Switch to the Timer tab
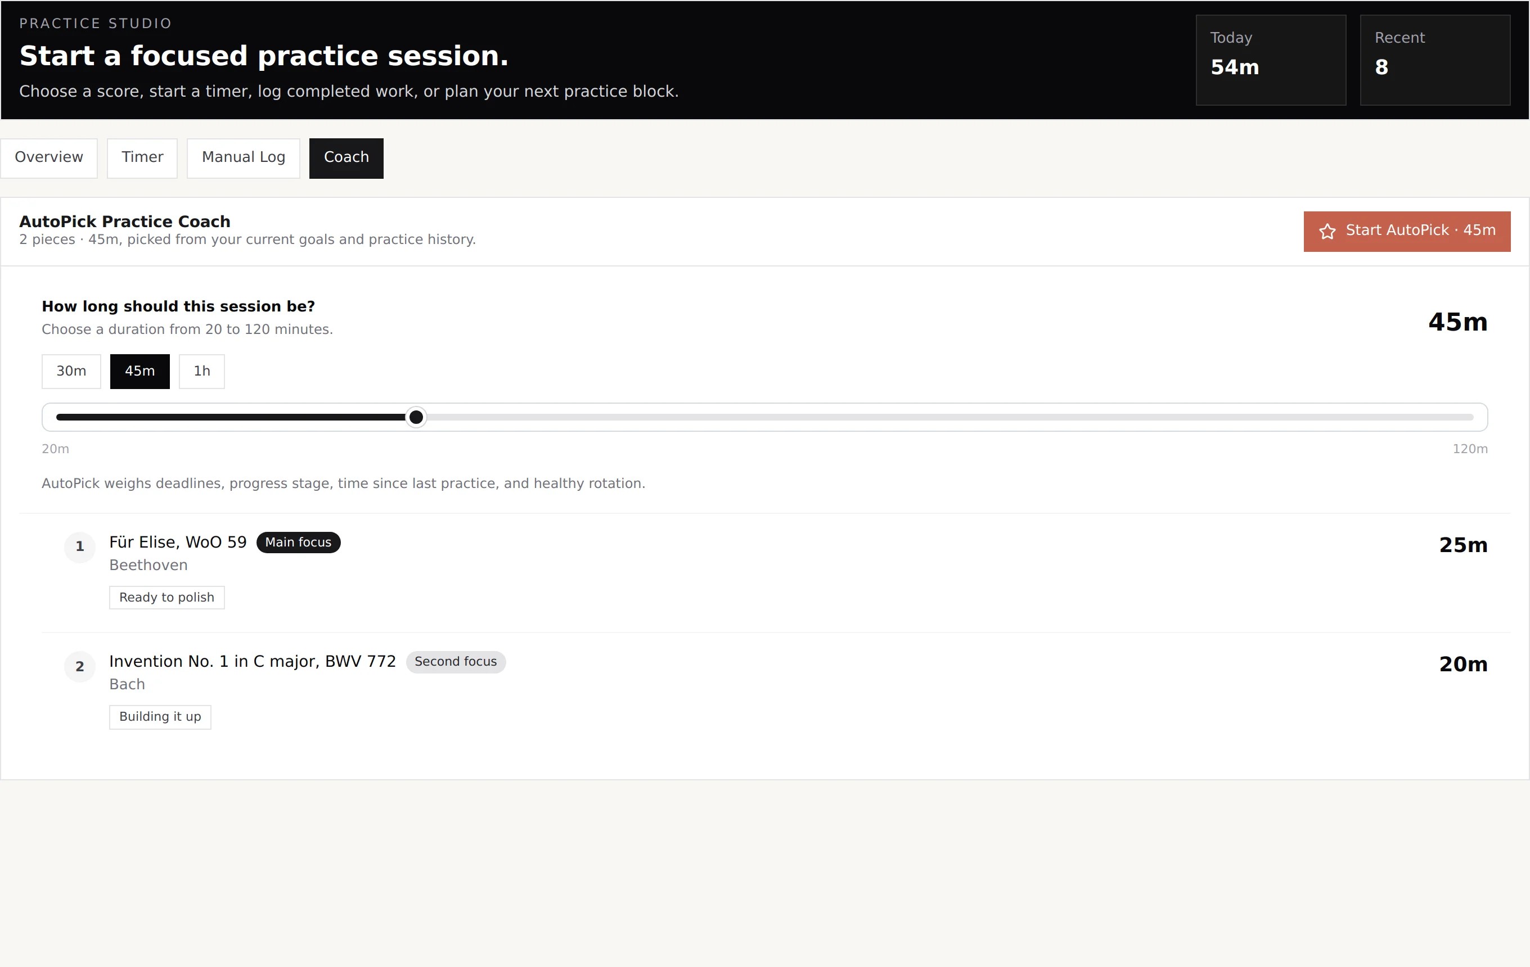1530x967 pixels. click(142, 158)
